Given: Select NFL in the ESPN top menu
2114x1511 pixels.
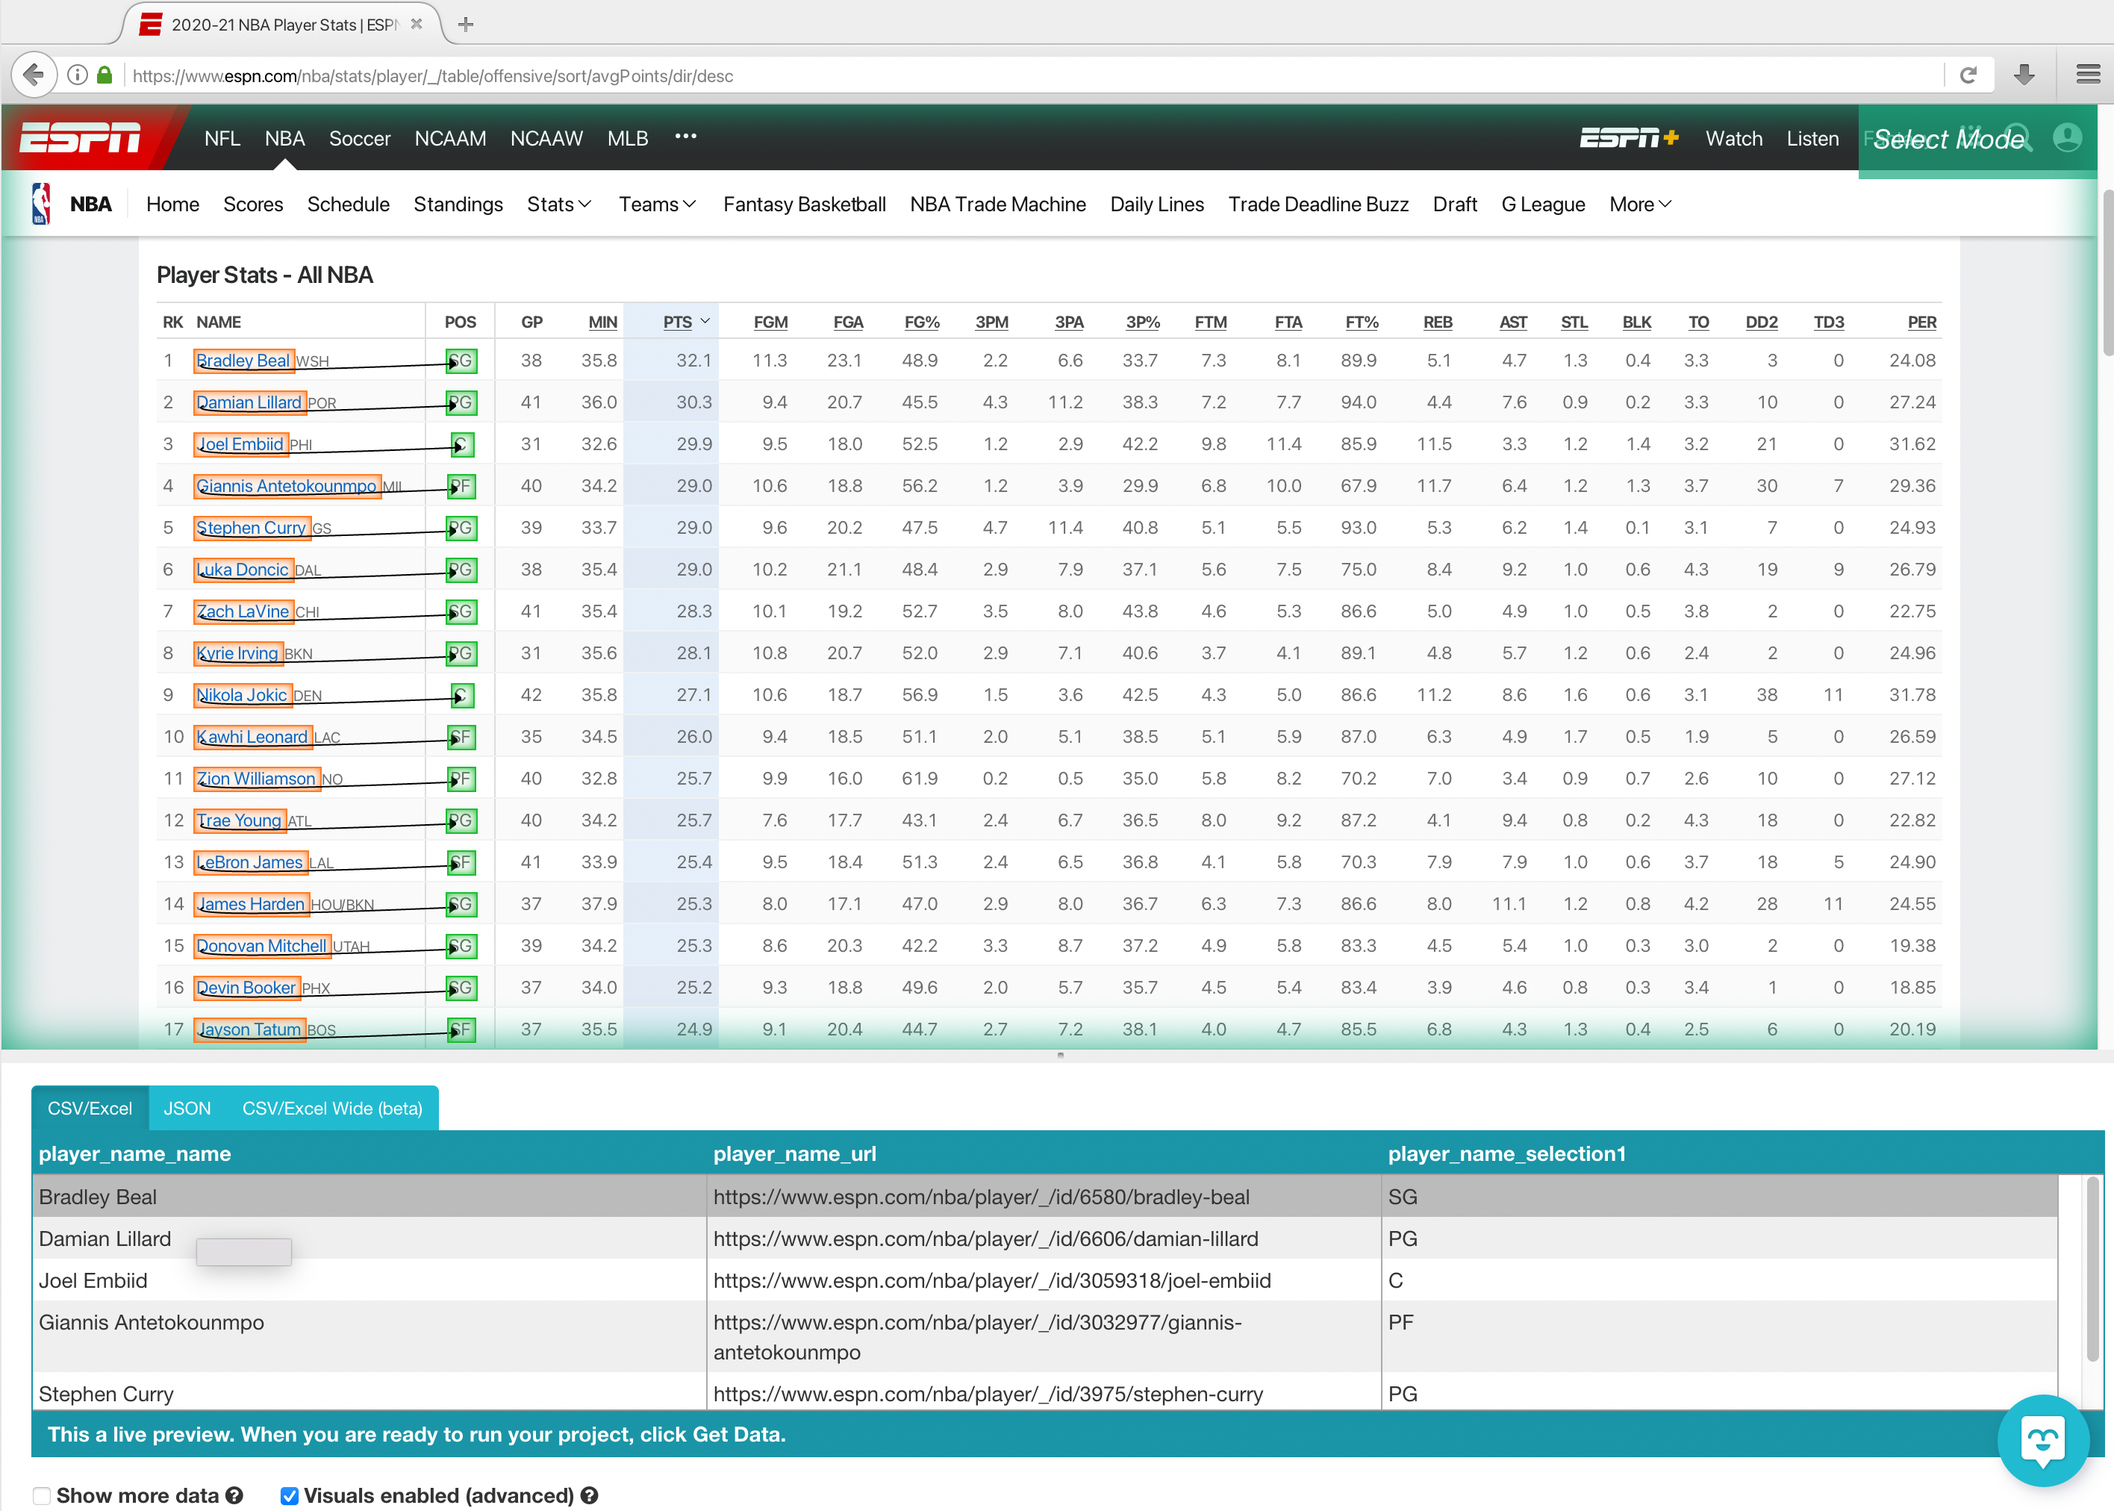Looking at the screenshot, I should 222,139.
